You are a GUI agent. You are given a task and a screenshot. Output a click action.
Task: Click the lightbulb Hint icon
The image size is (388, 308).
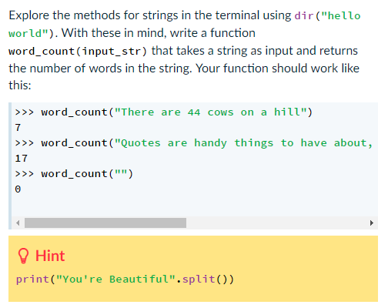pos(23,256)
